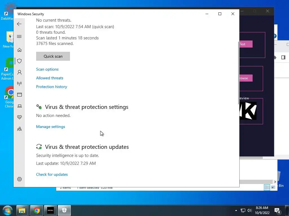Open Home in Windows Security sidebar

point(19,50)
